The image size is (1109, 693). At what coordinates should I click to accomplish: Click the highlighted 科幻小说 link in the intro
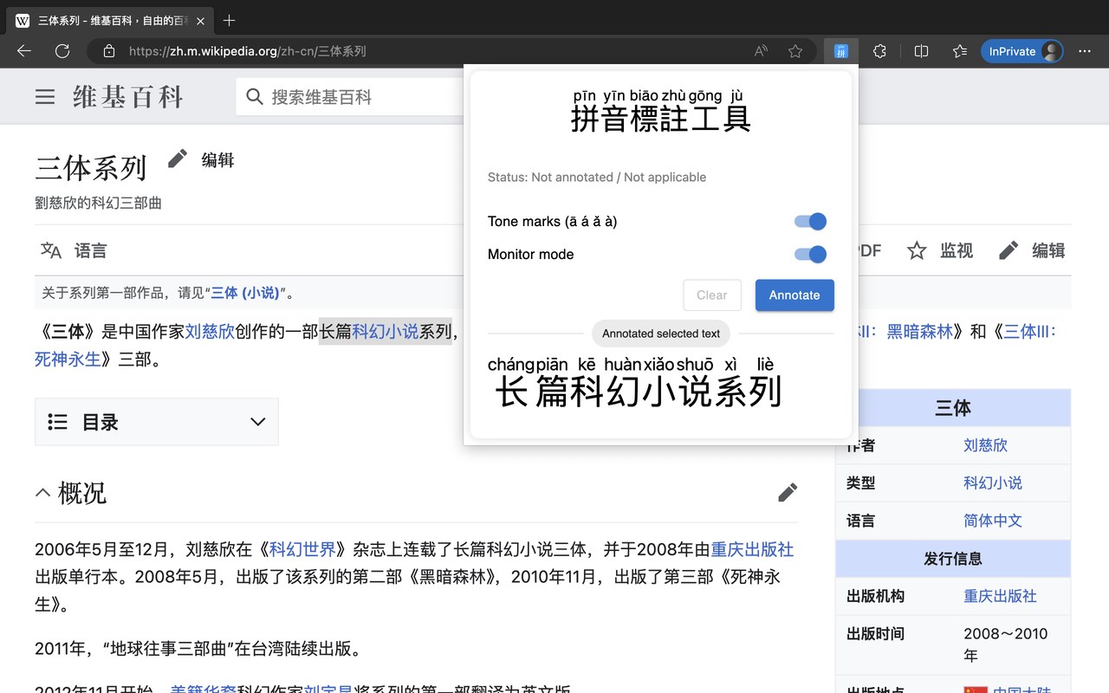386,331
